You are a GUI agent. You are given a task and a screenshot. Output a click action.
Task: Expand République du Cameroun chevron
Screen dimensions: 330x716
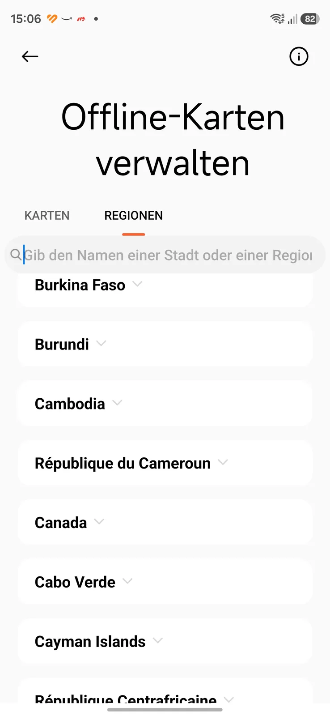(223, 462)
